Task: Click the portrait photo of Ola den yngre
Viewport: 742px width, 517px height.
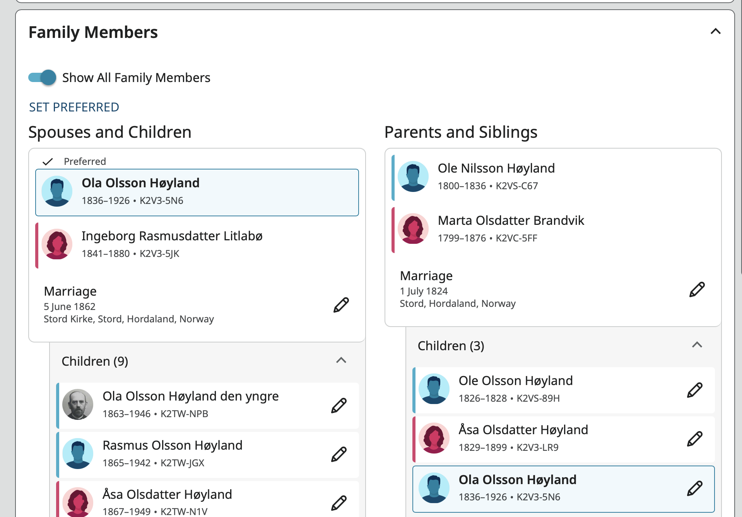Action: click(78, 404)
